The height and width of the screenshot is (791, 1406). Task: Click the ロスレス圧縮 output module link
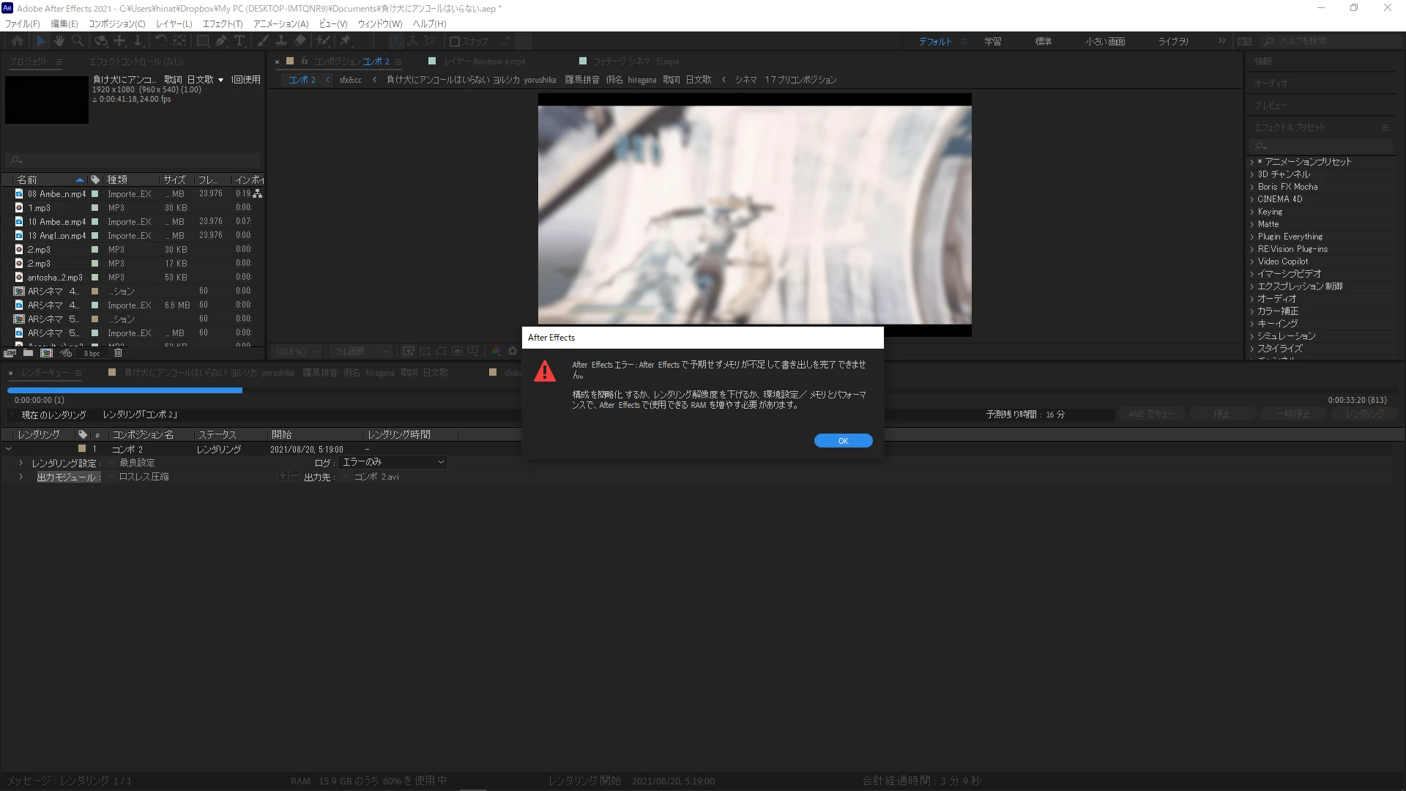tap(144, 477)
